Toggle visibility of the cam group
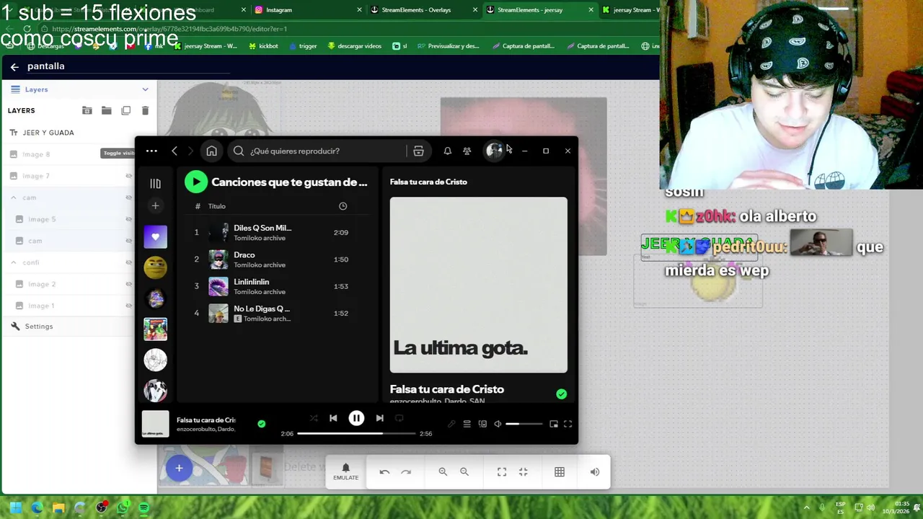 coord(129,198)
